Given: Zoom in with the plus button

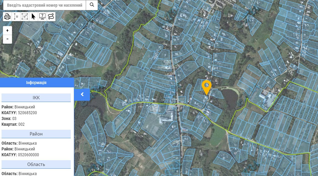Looking at the screenshot, I should 8,30.
